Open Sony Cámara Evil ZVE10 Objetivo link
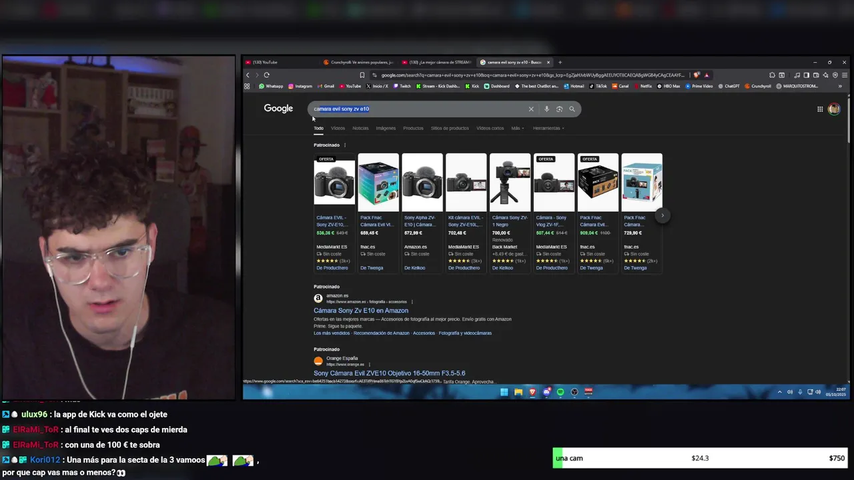The image size is (854, 480). coord(390,373)
